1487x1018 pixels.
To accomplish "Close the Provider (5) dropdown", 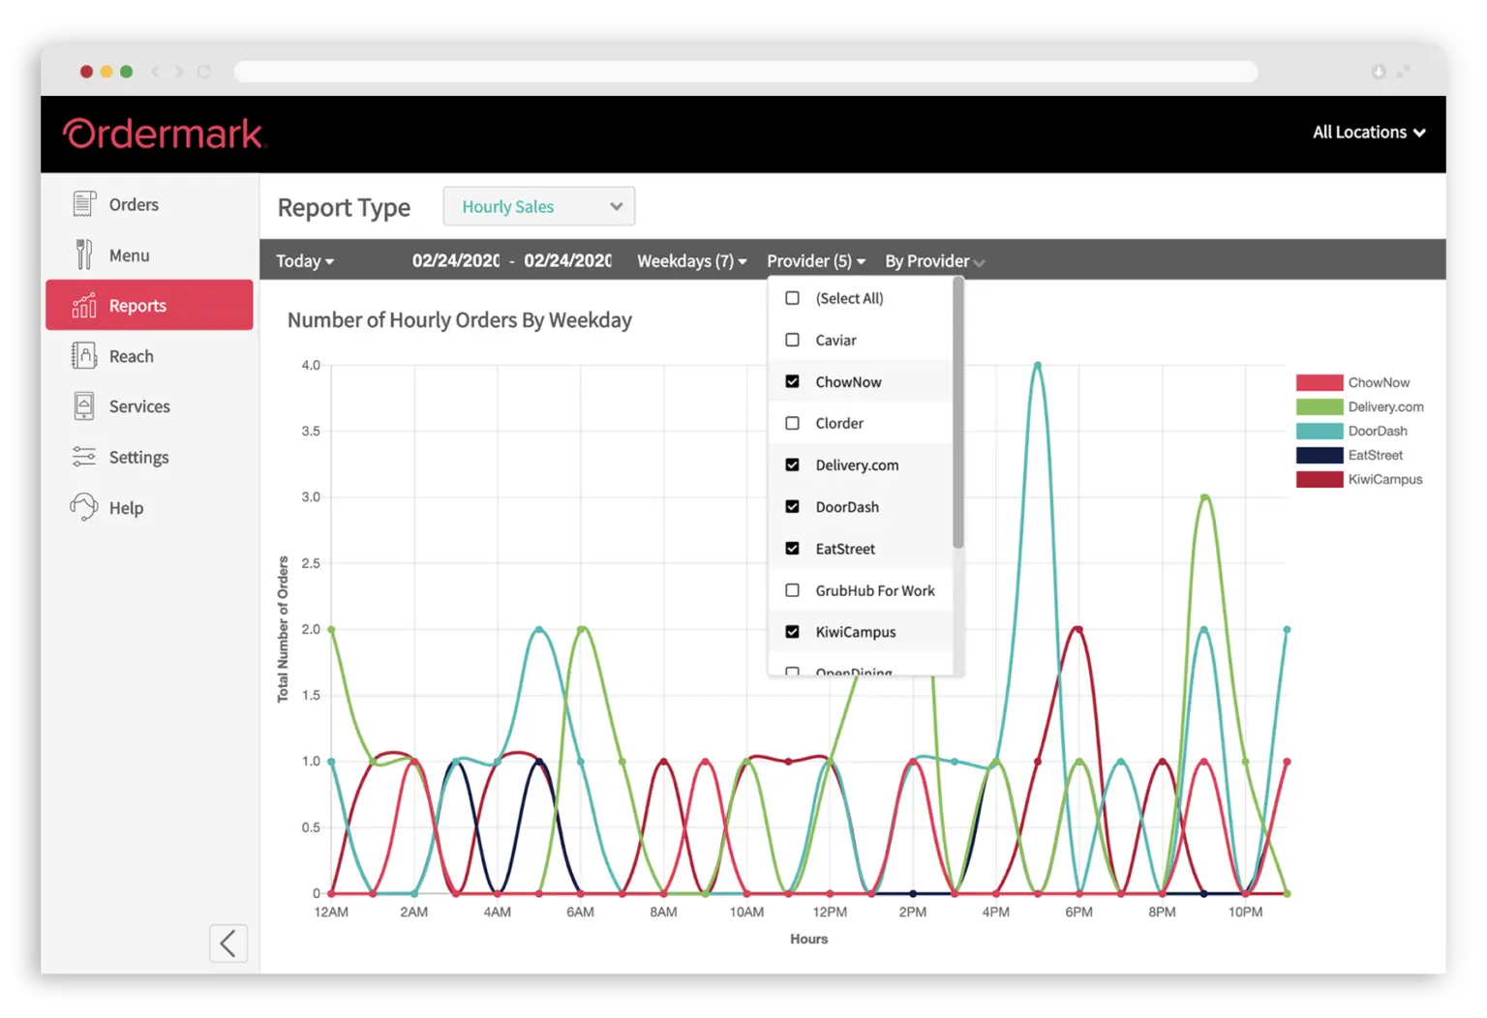I will (x=816, y=261).
